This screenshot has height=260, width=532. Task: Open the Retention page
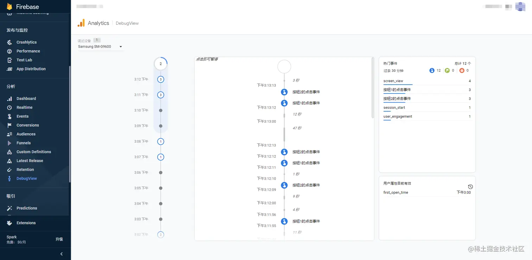pos(25,170)
